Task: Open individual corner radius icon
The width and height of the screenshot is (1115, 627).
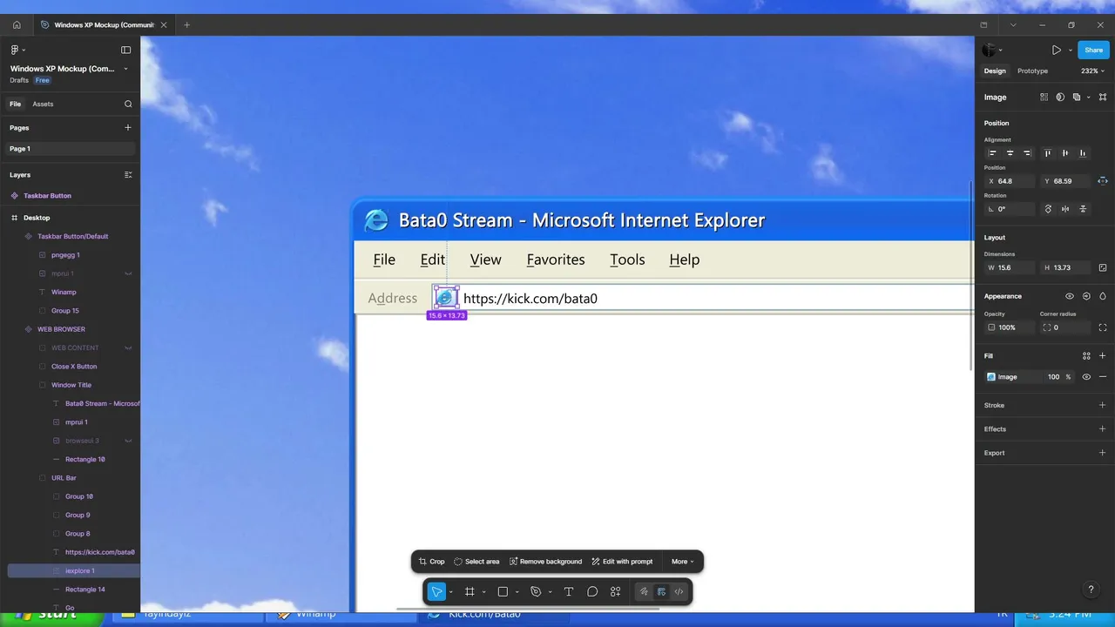Action: pyautogui.click(x=1103, y=327)
